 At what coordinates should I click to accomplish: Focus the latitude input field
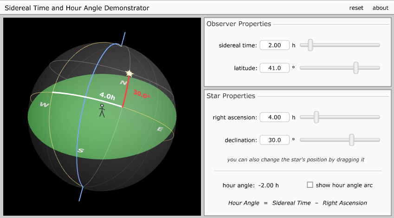274,68
